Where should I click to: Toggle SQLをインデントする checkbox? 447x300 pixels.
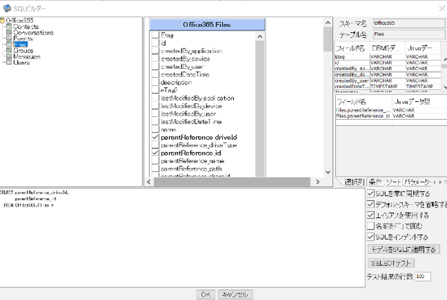click(370, 236)
